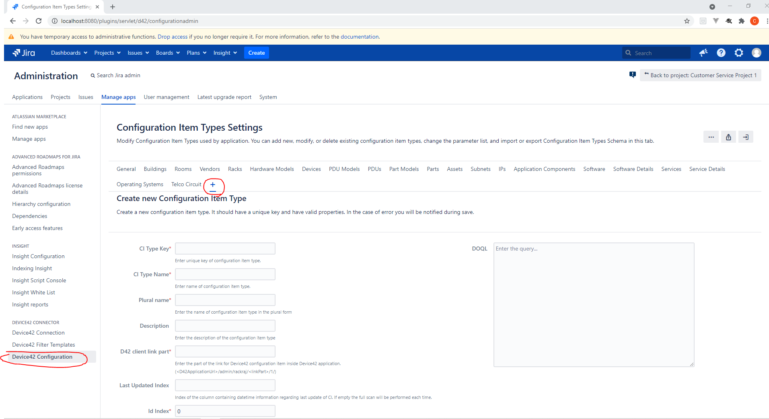Click the feedback flag icon near Back to project

coord(632,75)
